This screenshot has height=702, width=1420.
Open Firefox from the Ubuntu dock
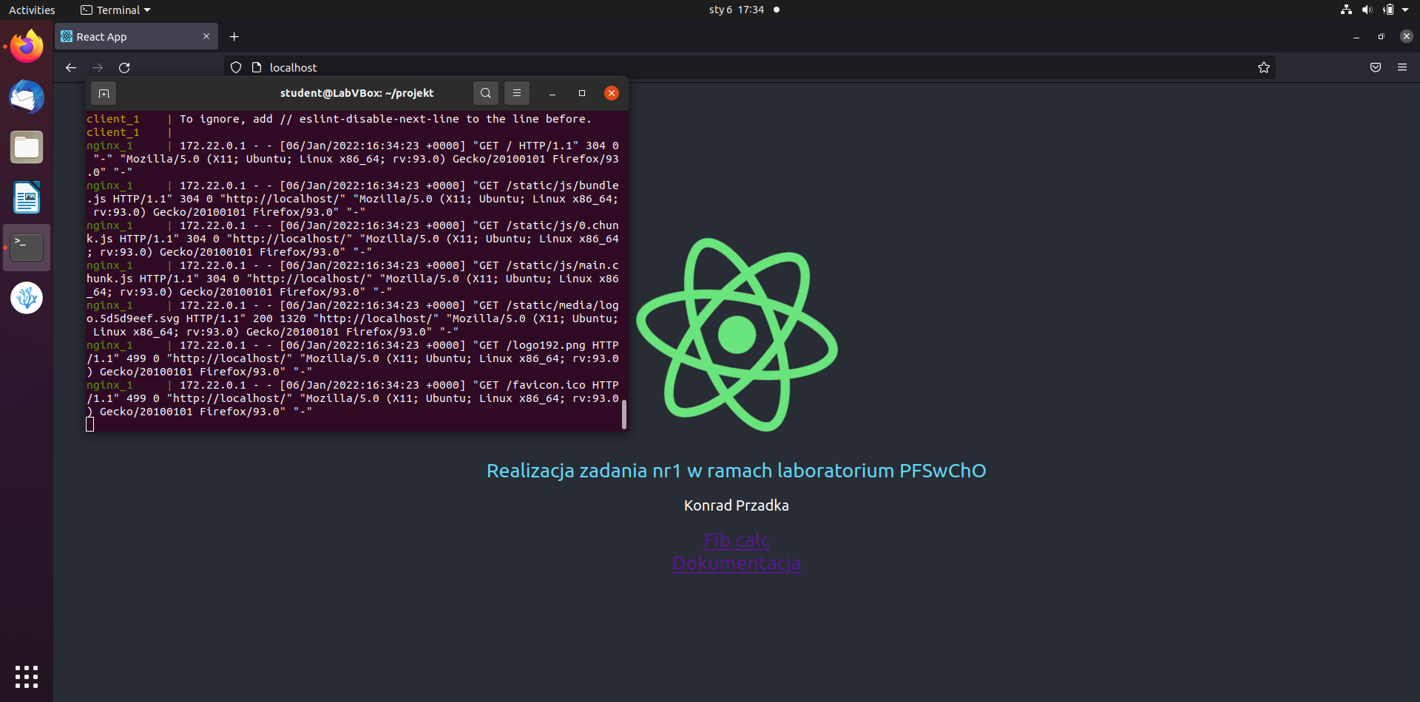(x=27, y=47)
